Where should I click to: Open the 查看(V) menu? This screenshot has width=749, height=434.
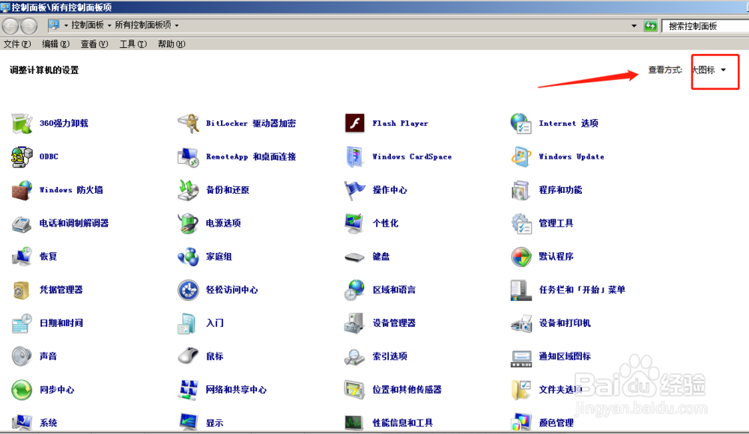[x=94, y=44]
